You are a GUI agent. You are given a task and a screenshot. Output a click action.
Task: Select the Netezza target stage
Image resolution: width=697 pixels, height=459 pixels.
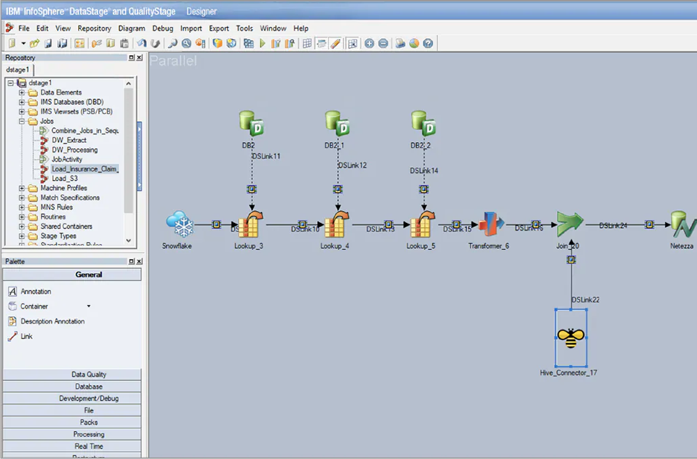(x=681, y=224)
